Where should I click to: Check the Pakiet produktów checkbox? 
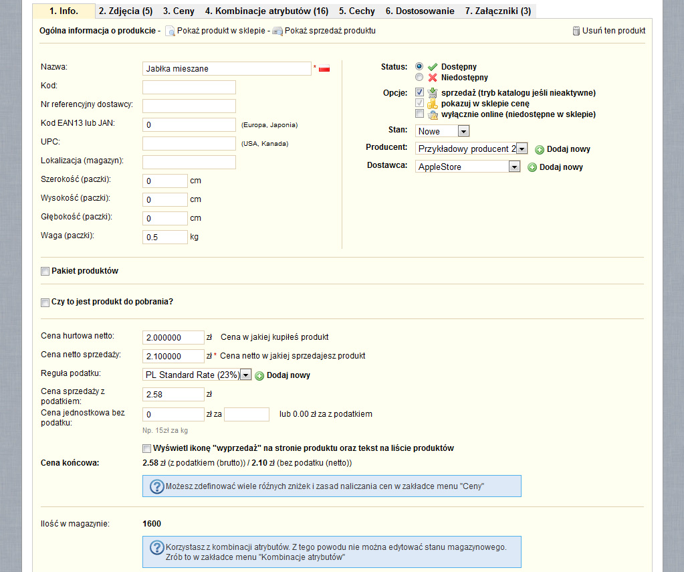coord(45,272)
